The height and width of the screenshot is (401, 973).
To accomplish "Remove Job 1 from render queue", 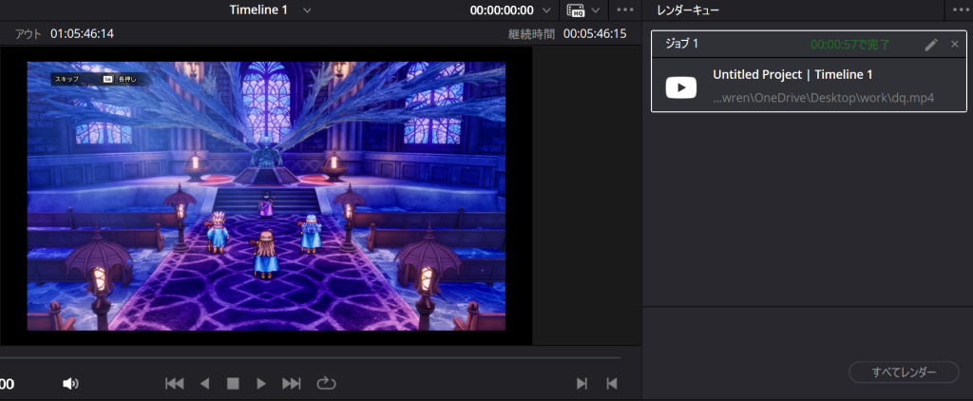I will click(x=955, y=44).
